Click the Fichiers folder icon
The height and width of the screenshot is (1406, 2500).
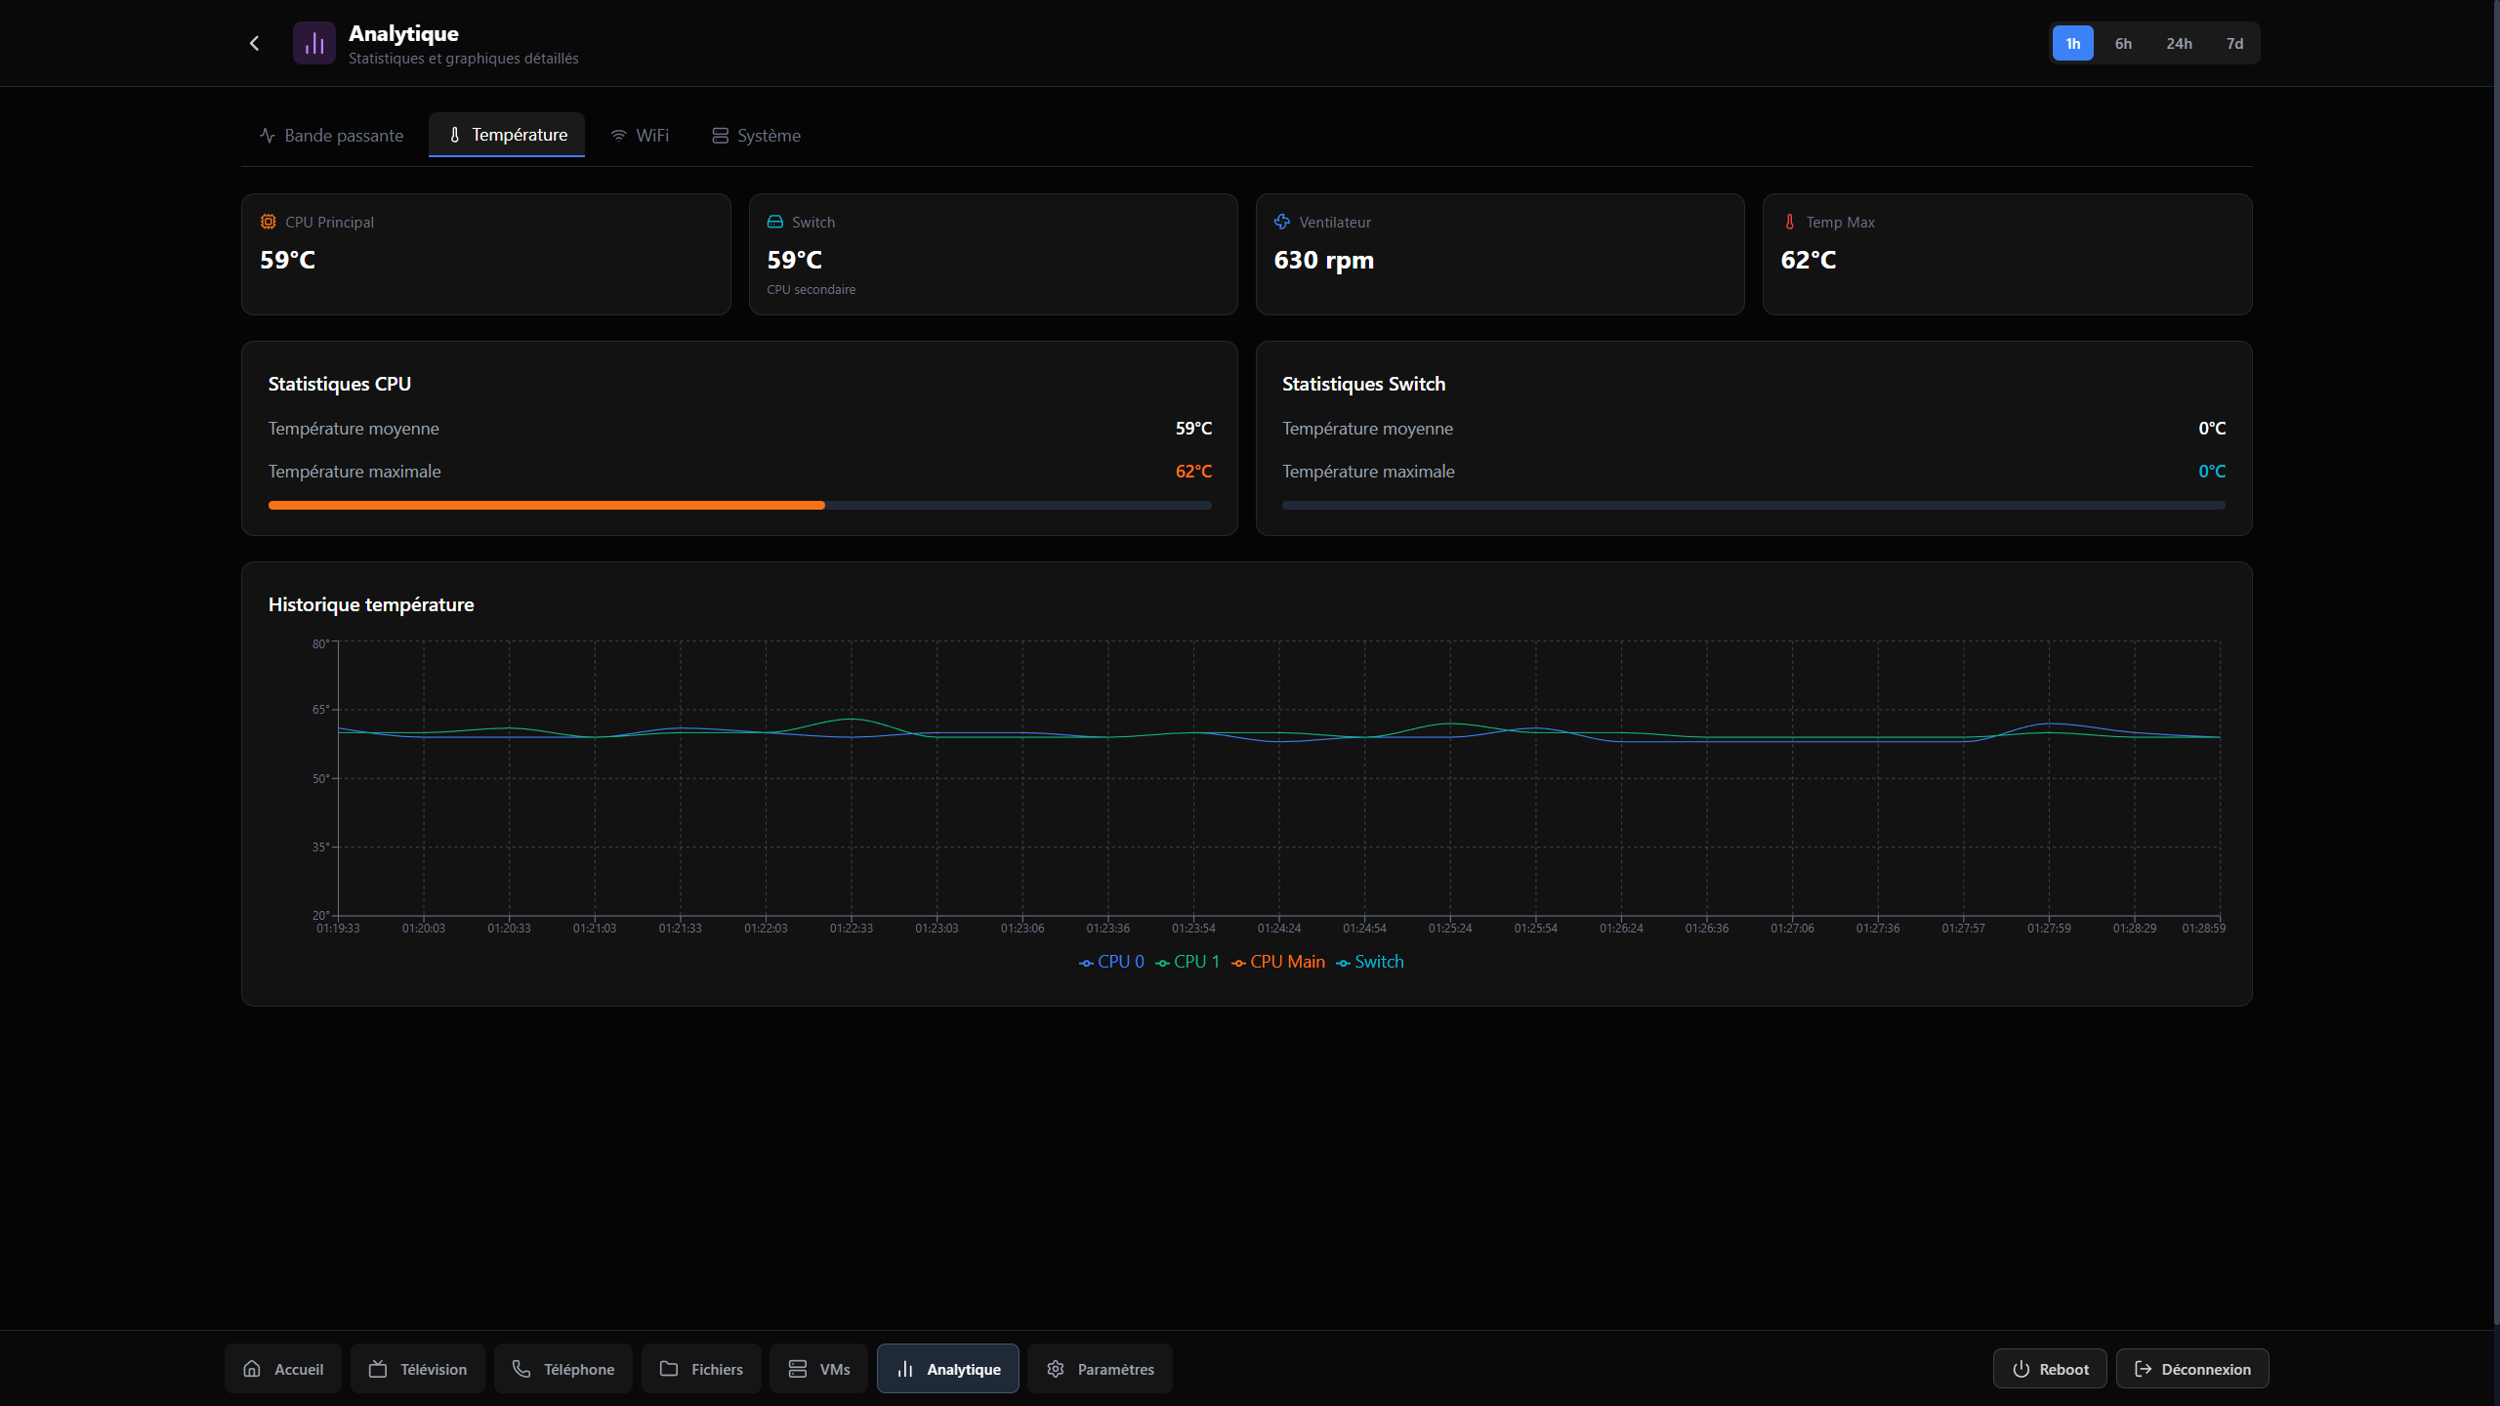pos(669,1369)
